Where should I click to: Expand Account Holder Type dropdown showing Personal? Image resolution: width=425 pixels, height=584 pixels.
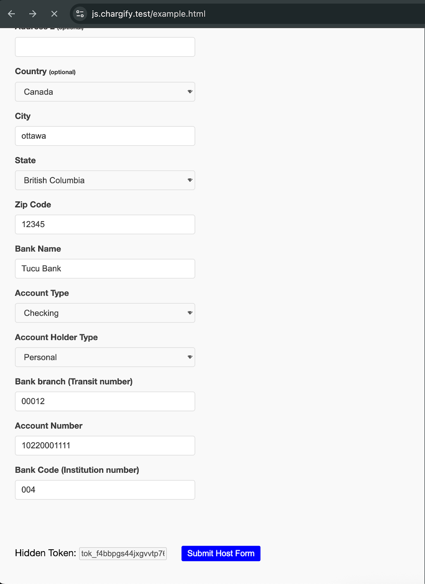(105, 357)
